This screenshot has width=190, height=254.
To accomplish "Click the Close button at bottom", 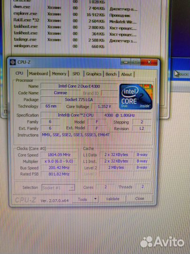I will (140, 198).
